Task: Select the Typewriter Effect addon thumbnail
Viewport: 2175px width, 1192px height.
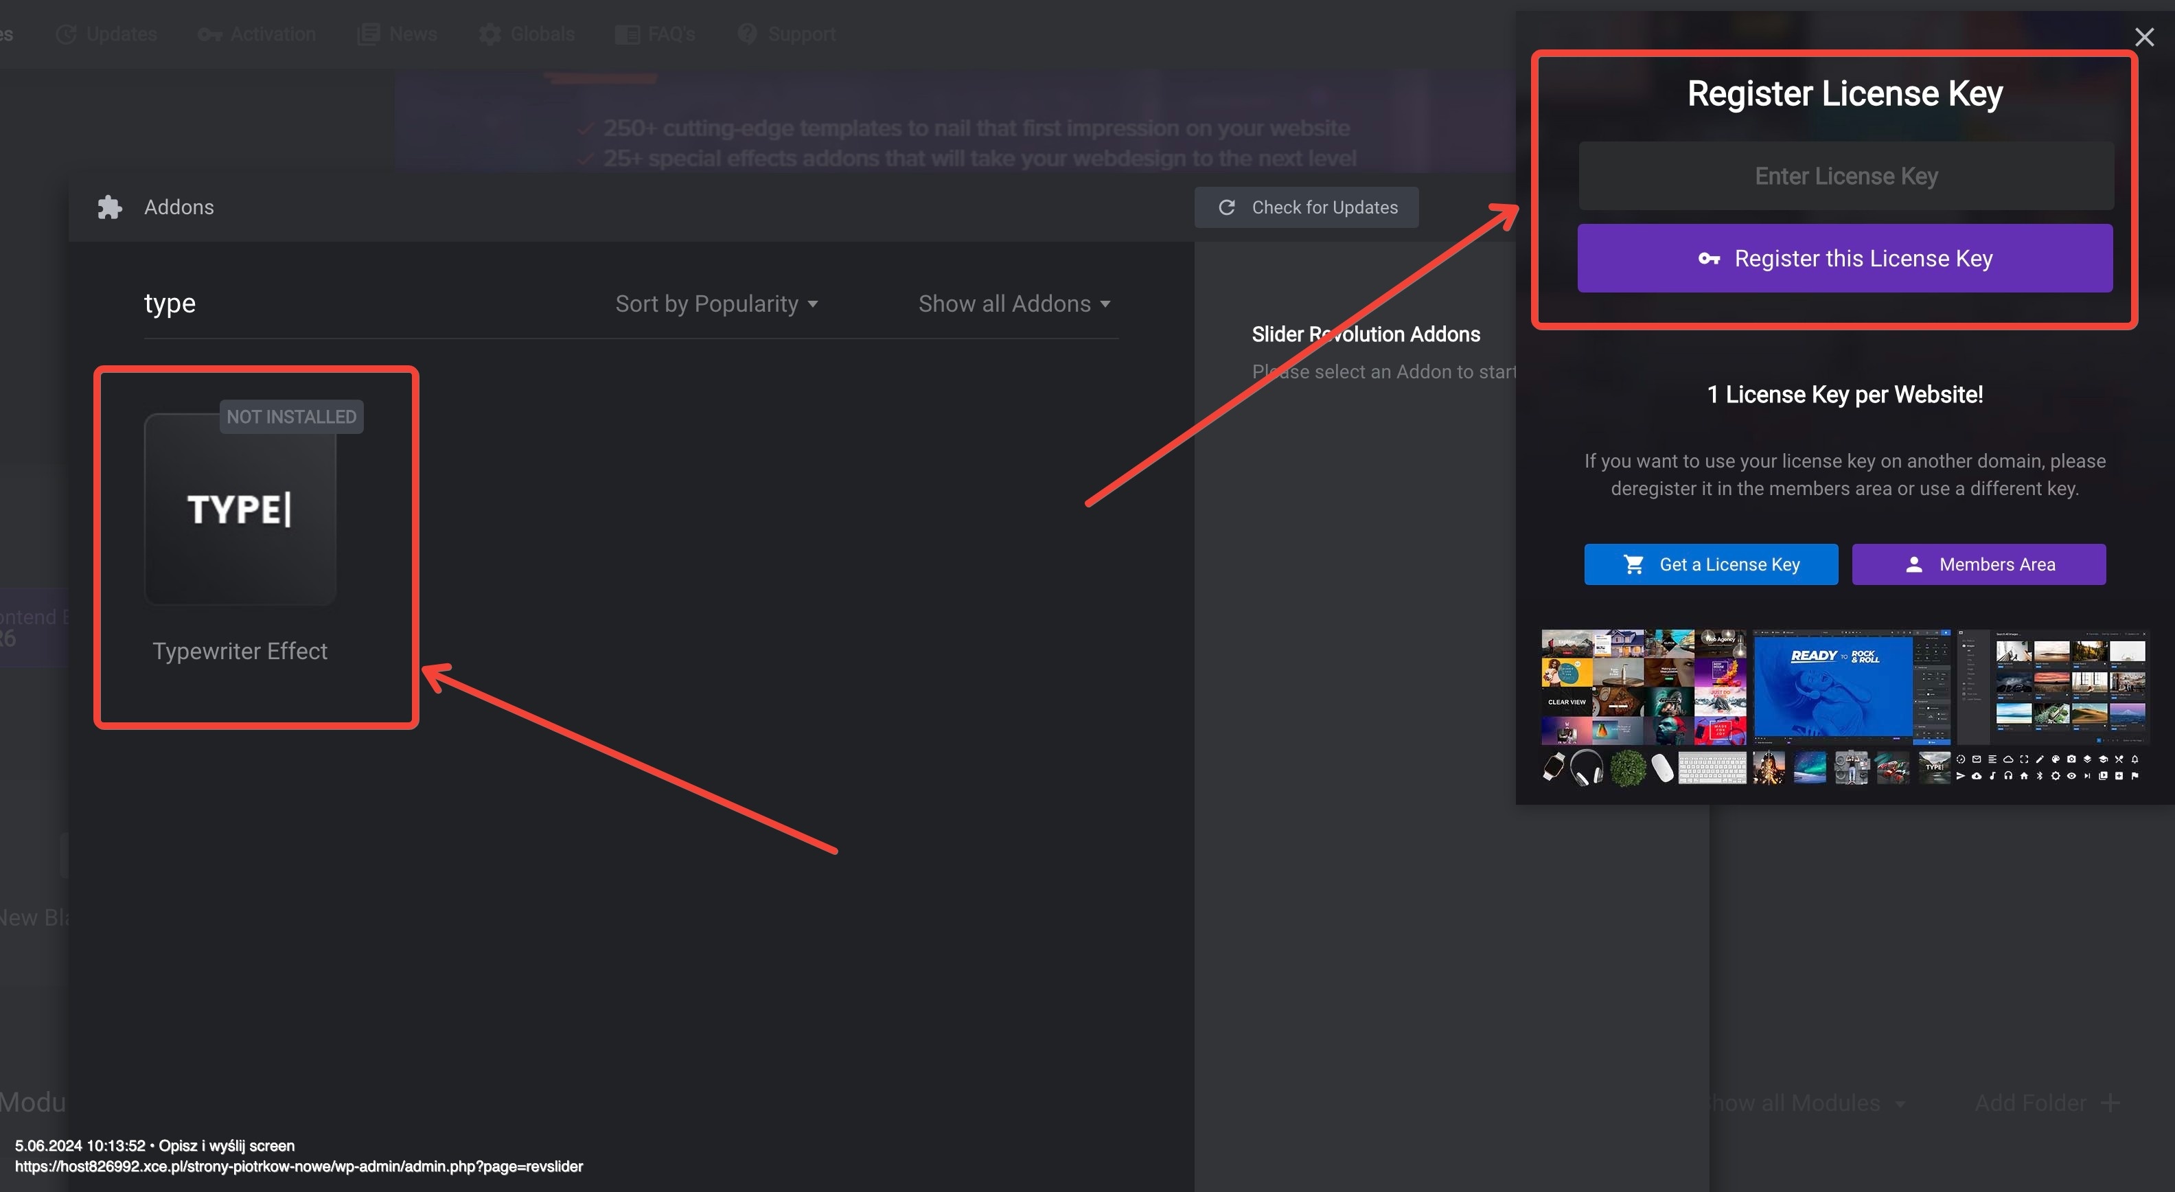Action: (240, 509)
